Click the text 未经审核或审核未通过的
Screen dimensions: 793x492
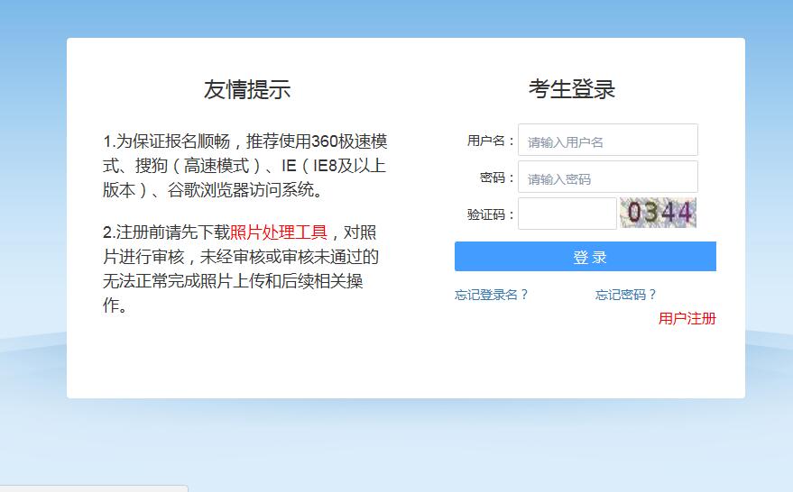289,257
